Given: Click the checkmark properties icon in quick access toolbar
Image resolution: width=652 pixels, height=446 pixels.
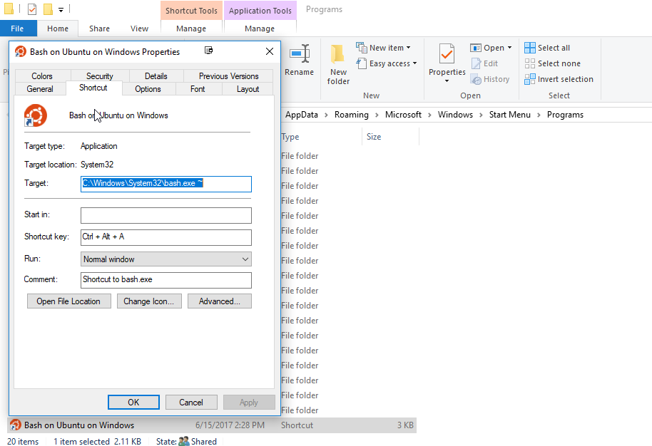Looking at the screenshot, I should tap(32, 9).
